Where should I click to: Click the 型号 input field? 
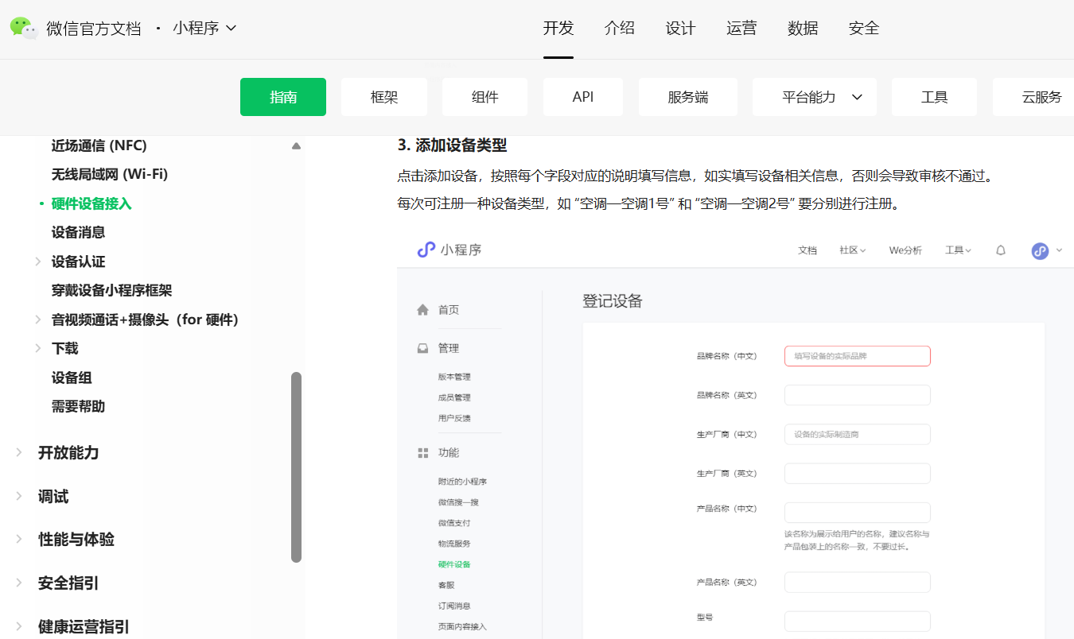click(858, 622)
